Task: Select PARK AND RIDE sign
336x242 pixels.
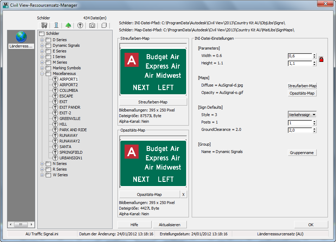Action: pyautogui.click(x=73, y=130)
